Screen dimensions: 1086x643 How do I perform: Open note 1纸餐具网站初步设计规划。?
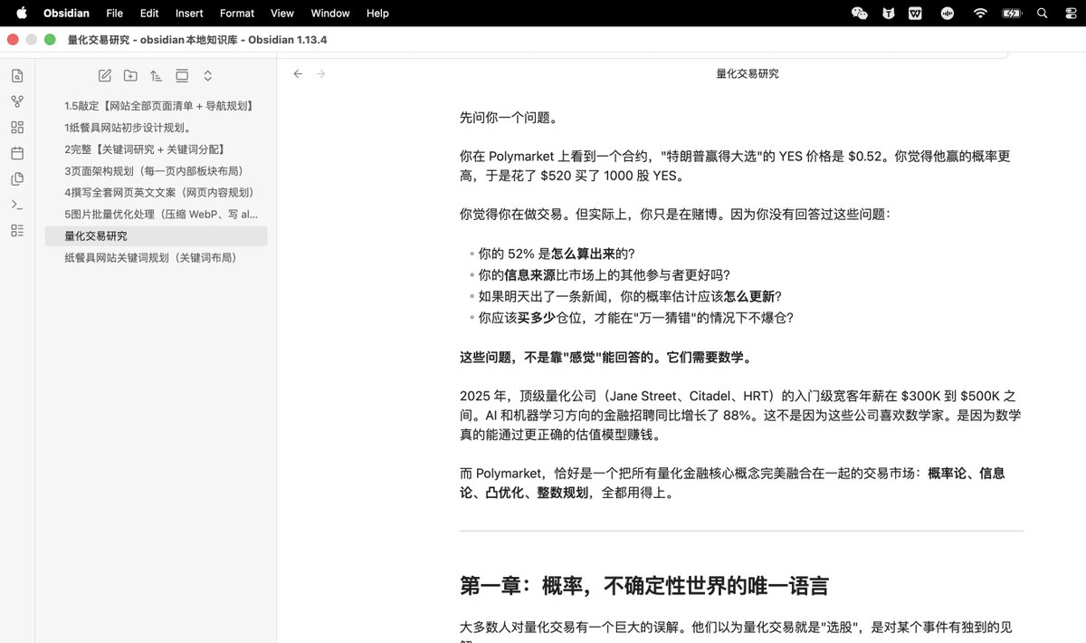pyautogui.click(x=157, y=128)
